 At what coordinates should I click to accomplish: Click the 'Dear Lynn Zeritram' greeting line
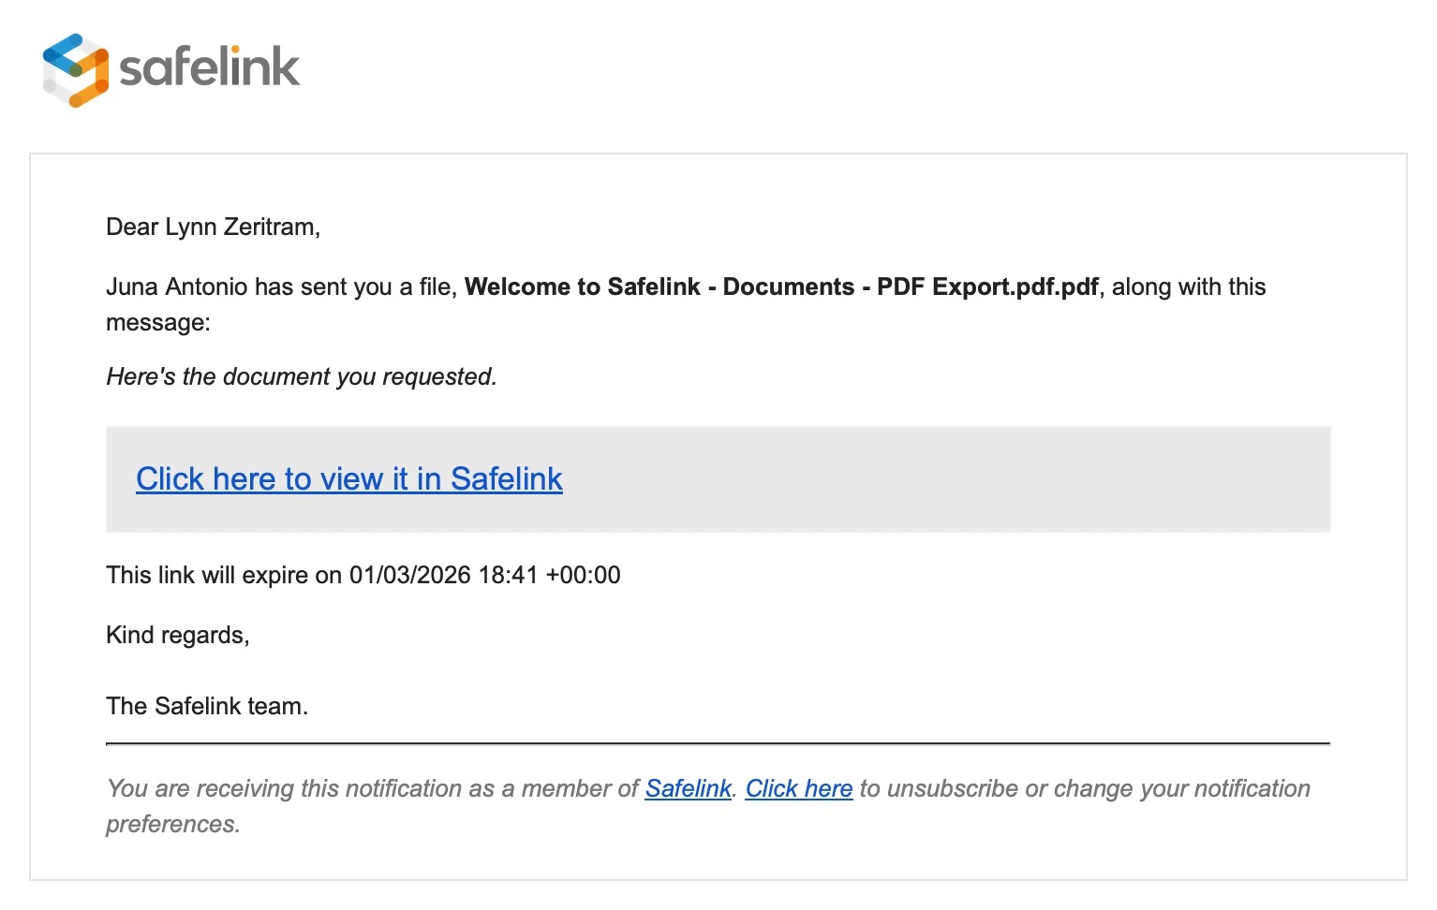(213, 227)
